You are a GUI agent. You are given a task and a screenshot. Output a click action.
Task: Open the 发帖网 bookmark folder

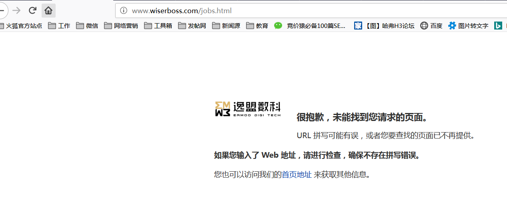(192, 26)
